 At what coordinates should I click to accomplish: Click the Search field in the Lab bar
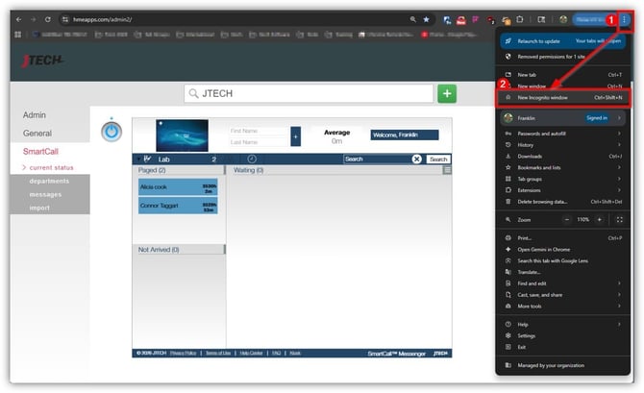click(378, 159)
